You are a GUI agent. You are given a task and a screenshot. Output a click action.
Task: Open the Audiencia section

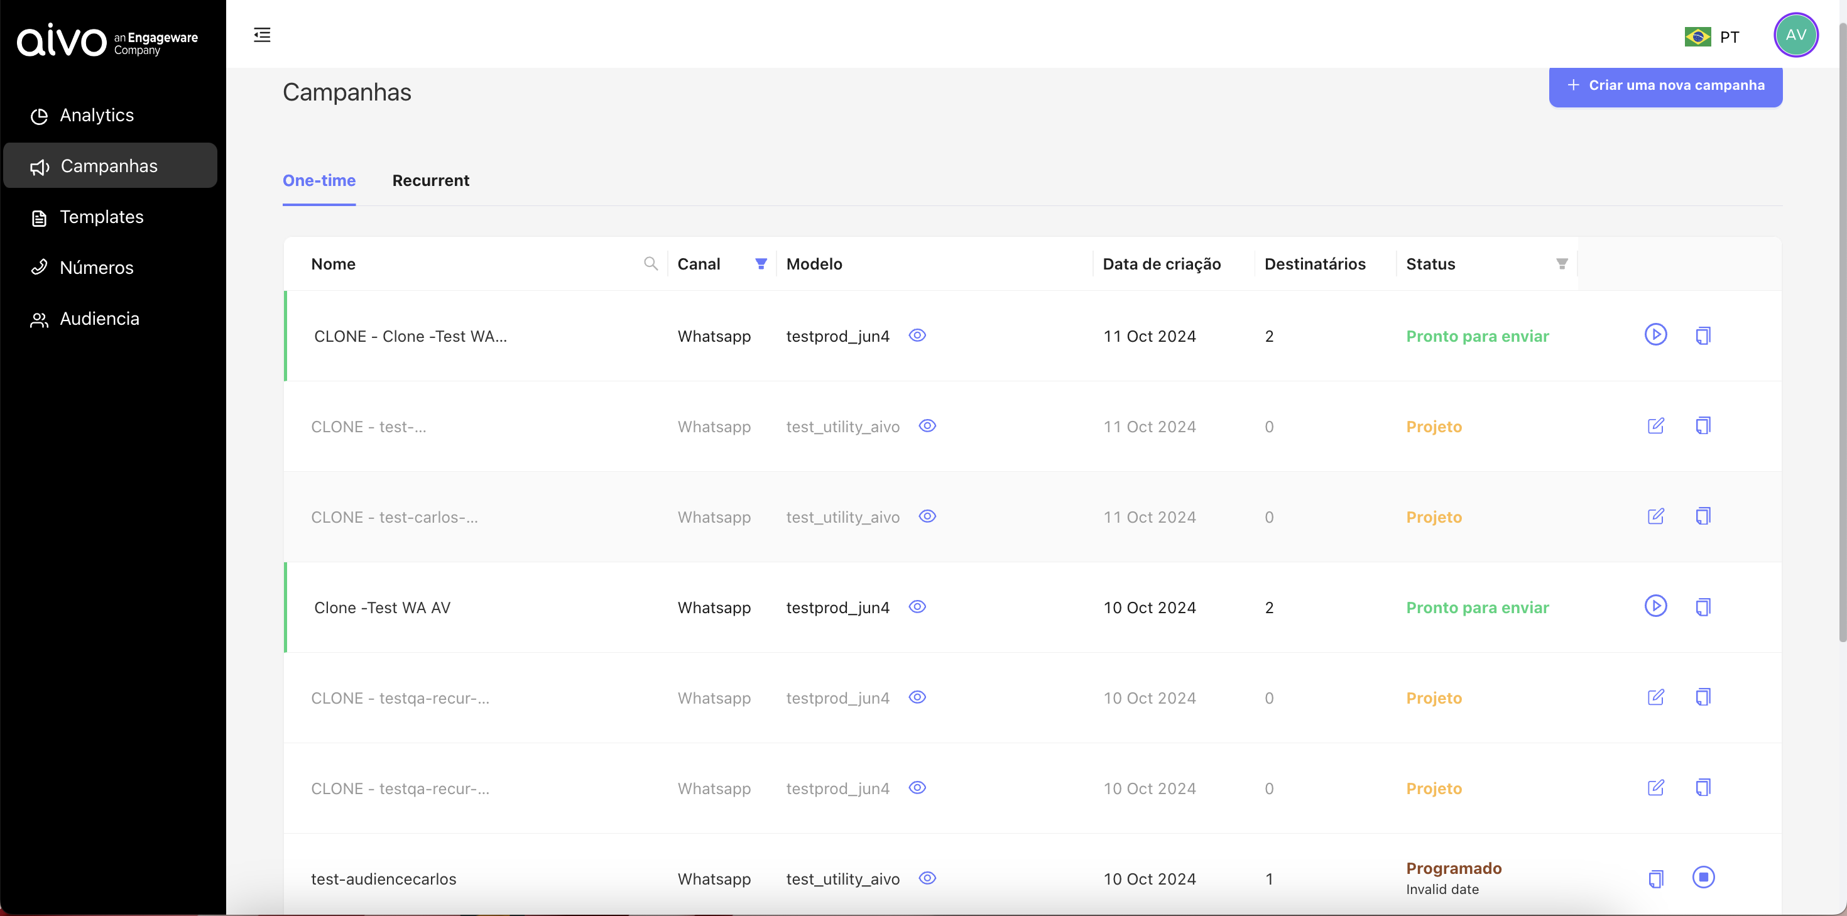tap(99, 319)
